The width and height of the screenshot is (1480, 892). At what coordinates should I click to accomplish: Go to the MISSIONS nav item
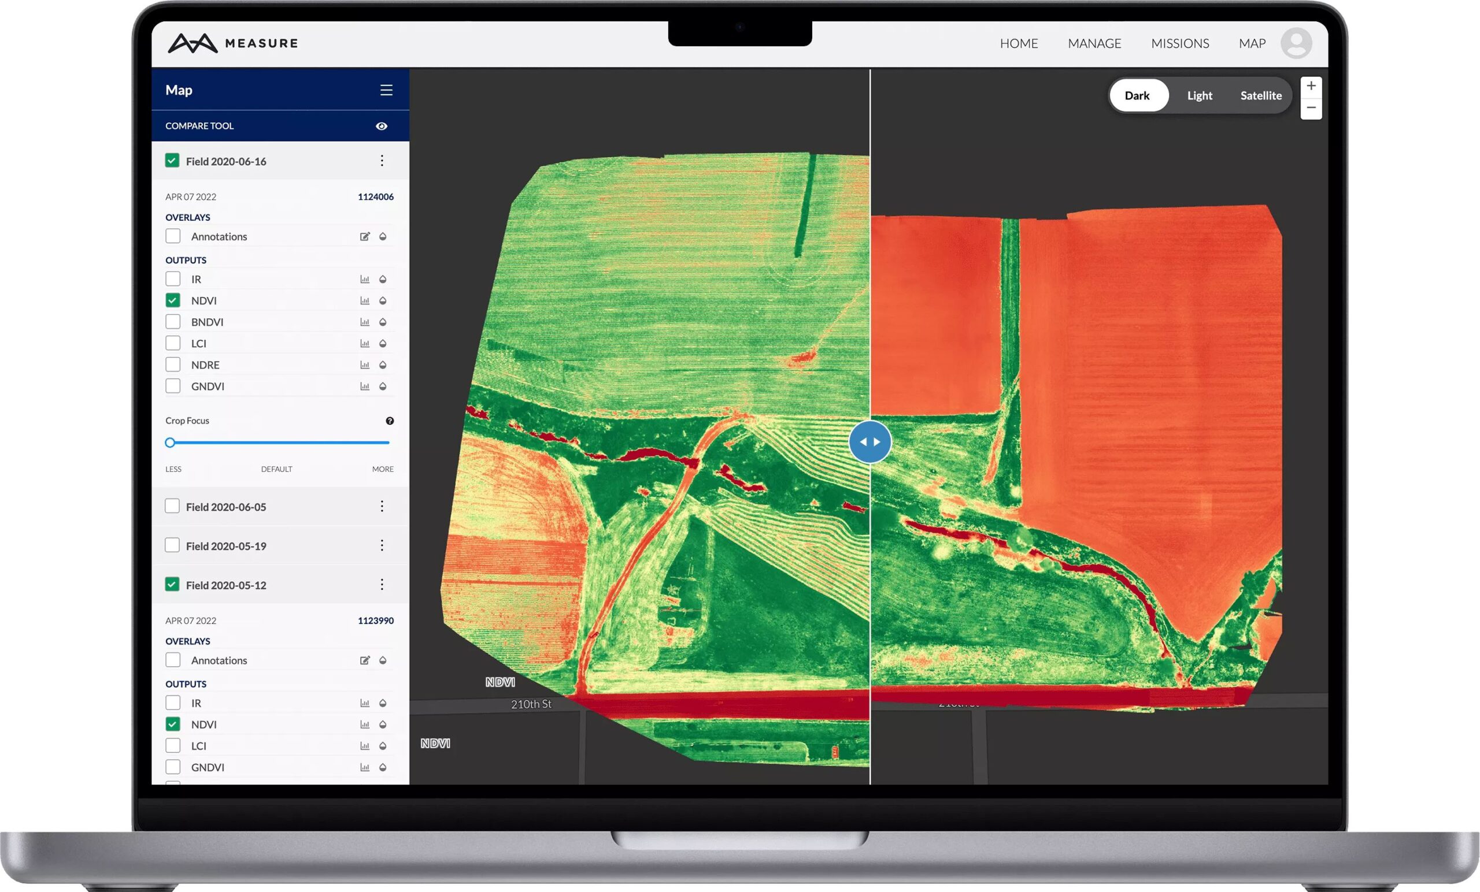click(1180, 43)
